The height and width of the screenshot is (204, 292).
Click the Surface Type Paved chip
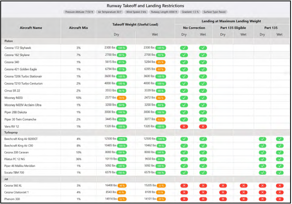click(x=214, y=12)
